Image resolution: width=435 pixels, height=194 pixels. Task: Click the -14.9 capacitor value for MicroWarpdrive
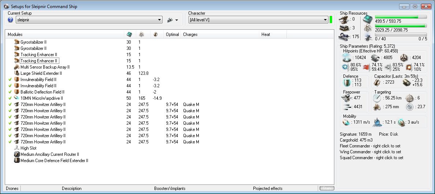pyautogui.click(x=157, y=98)
